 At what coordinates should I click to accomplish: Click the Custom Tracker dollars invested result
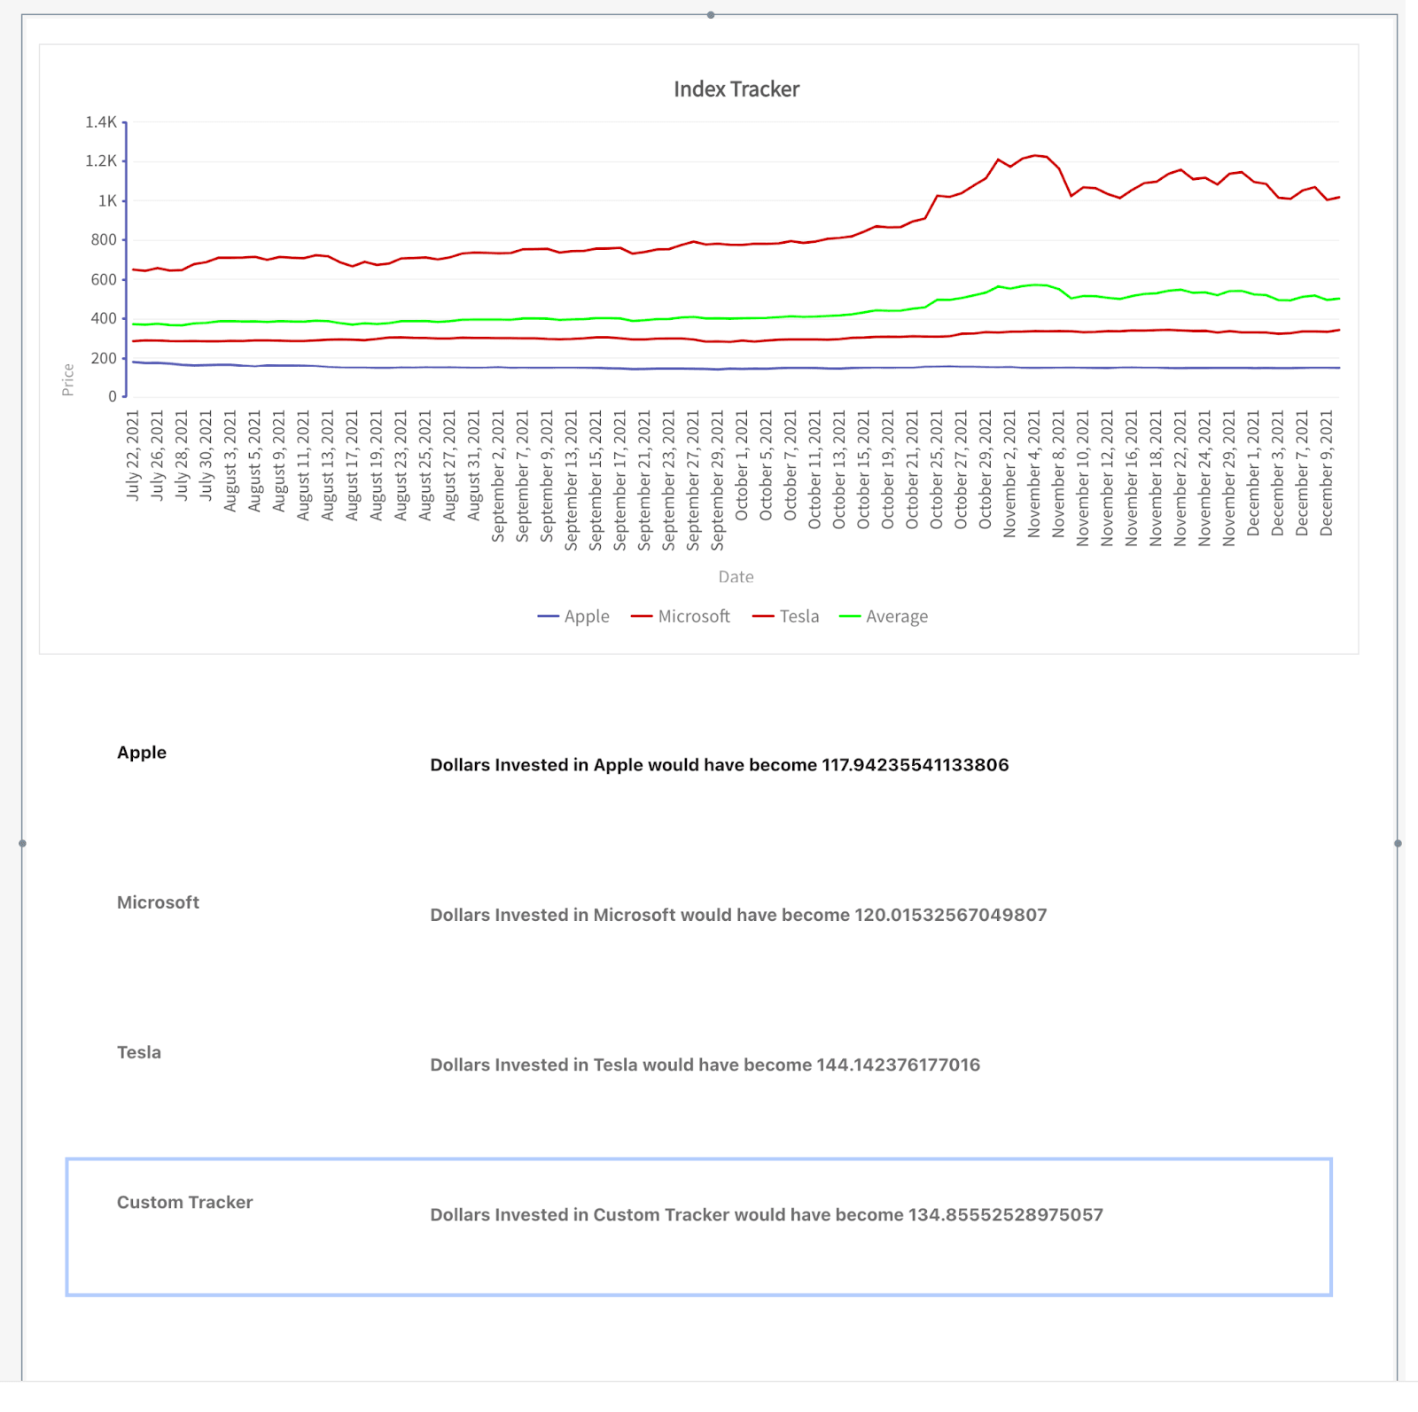[x=767, y=1214]
